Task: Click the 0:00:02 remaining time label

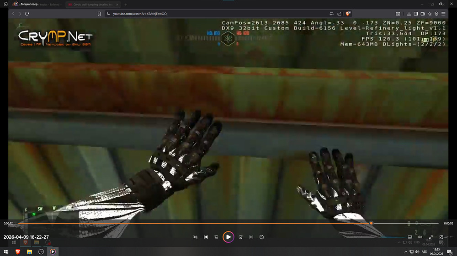Action: [448, 223]
